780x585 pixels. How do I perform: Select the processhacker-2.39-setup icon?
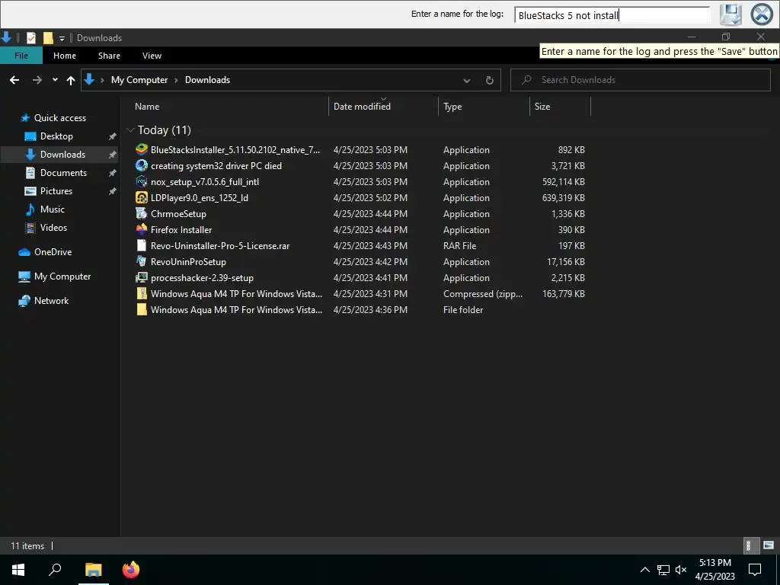pyautogui.click(x=142, y=277)
